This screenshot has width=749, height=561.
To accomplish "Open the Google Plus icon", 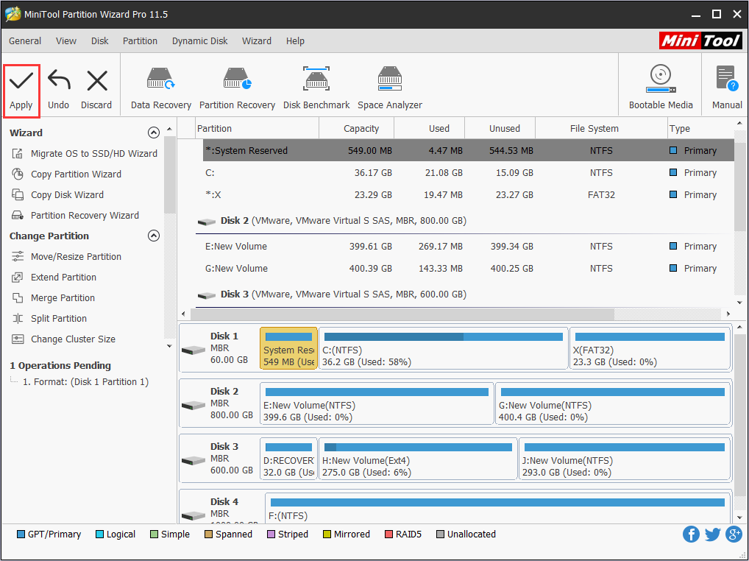I will 734,534.
